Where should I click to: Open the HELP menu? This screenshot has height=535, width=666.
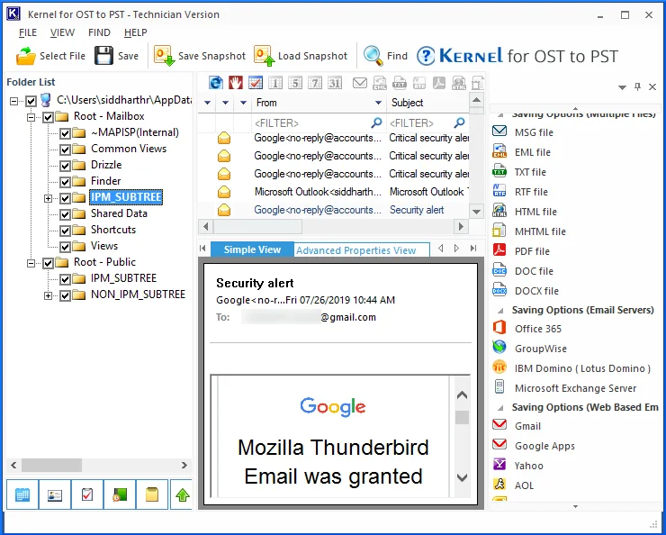[x=136, y=32]
